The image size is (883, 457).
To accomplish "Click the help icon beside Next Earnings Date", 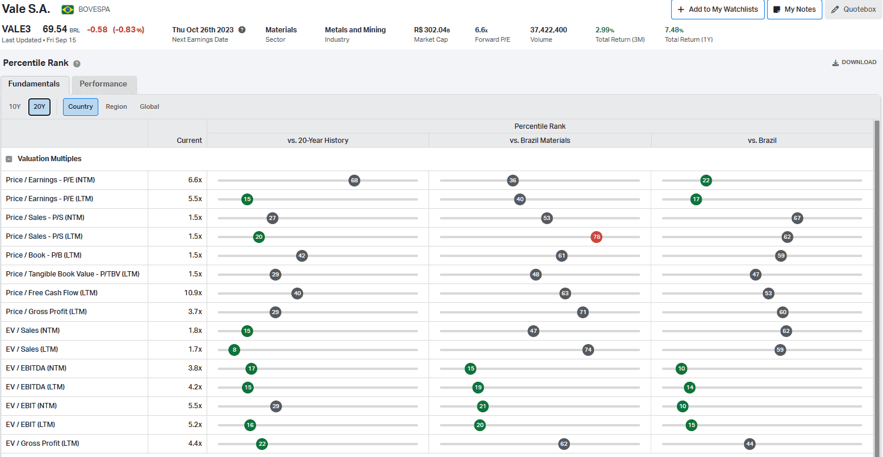I will (x=242, y=29).
